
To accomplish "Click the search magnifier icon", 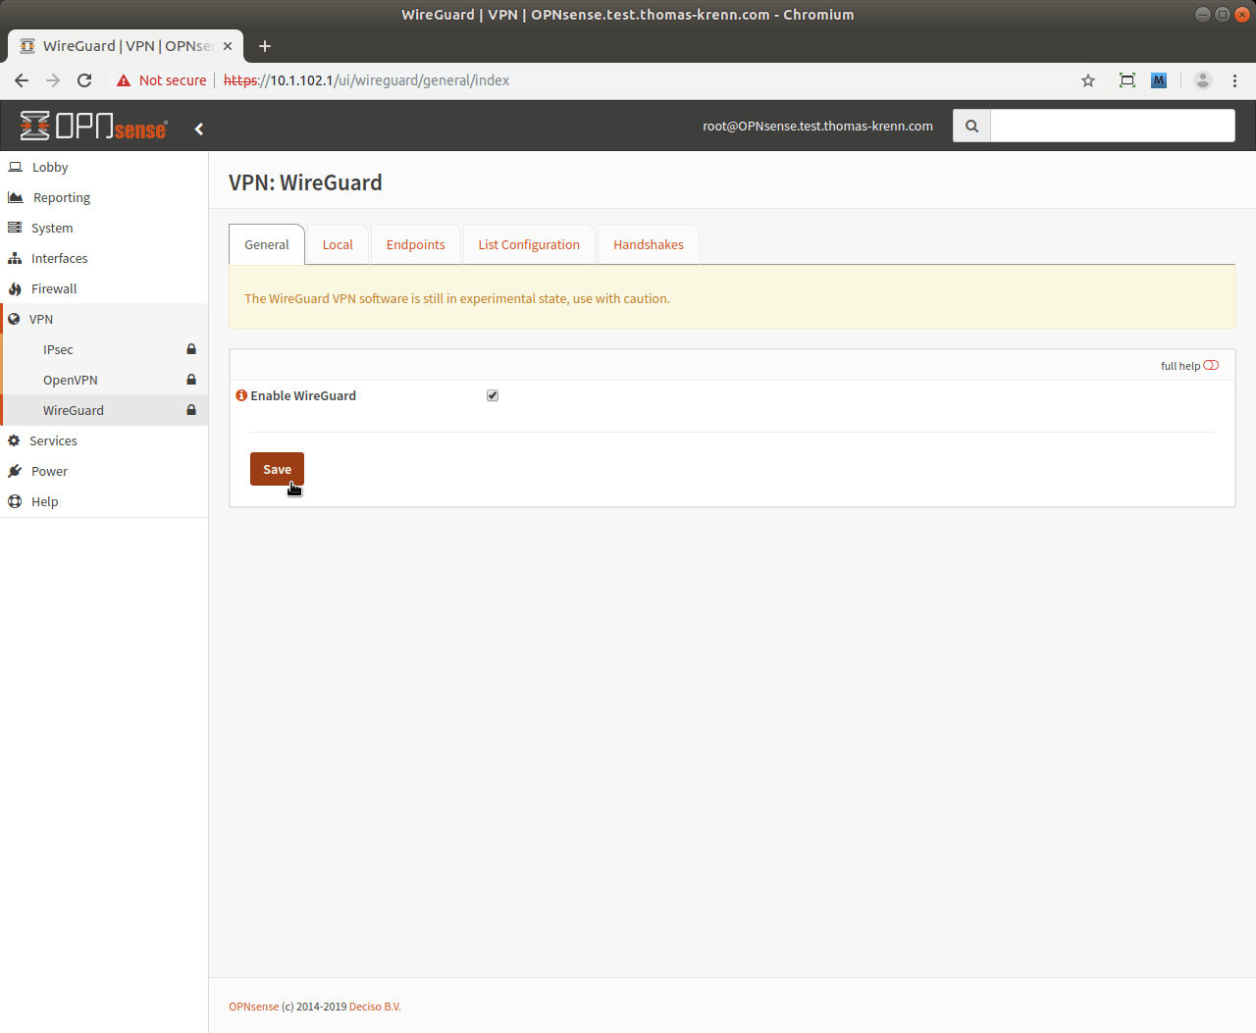I will click(x=971, y=126).
